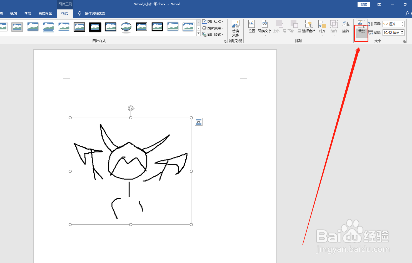Click the bottom-center resize handle of picture
412x263 pixels.
(x=131, y=224)
